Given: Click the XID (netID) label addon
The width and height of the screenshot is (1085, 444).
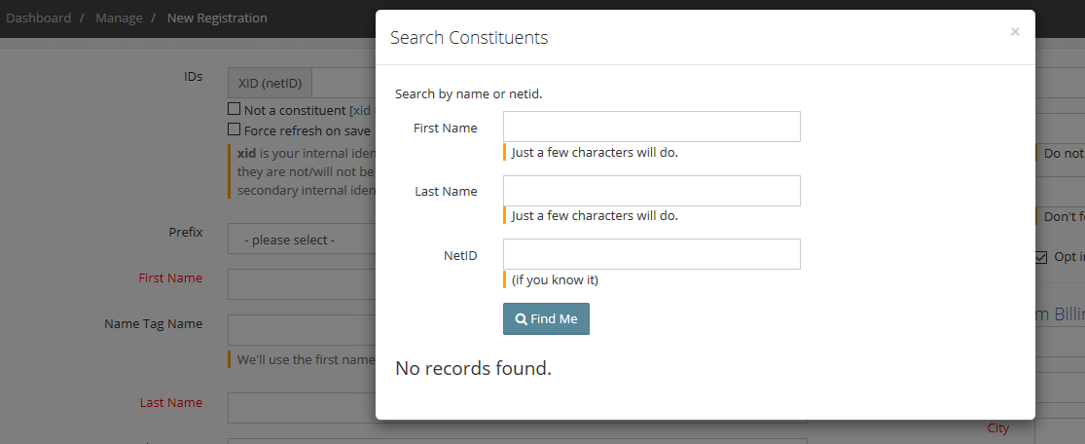Looking at the screenshot, I should pyautogui.click(x=270, y=83).
